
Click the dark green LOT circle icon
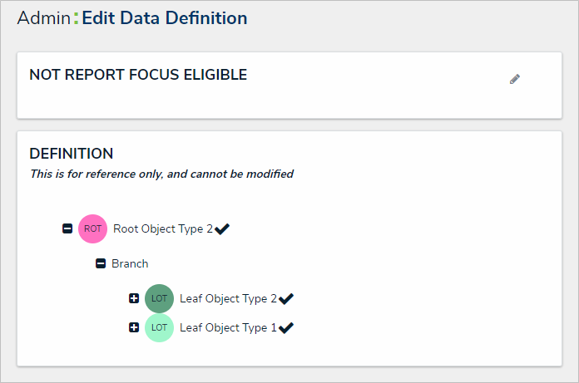click(x=159, y=298)
